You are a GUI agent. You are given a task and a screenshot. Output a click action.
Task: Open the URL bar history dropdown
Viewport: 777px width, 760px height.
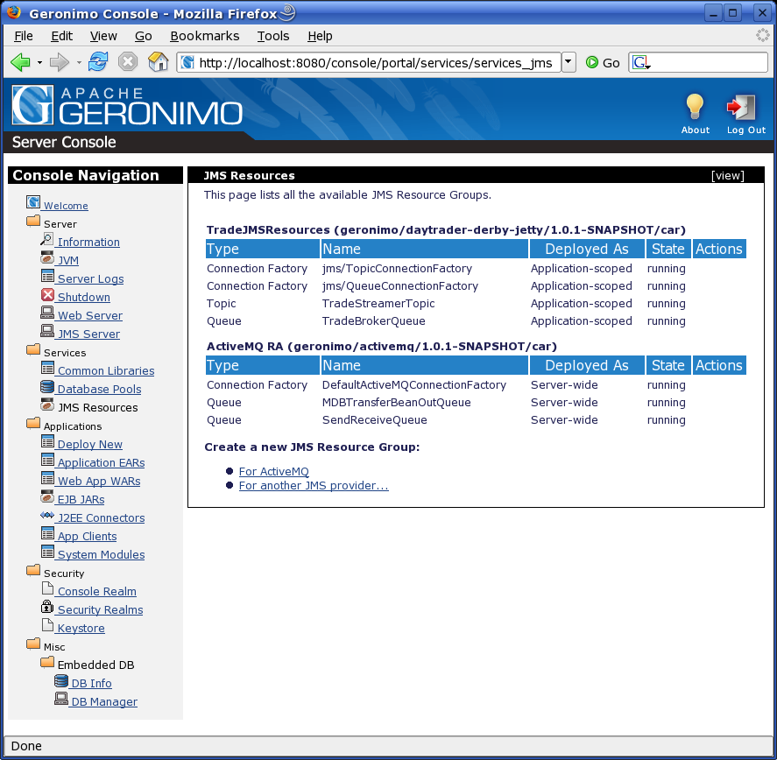pyautogui.click(x=569, y=62)
